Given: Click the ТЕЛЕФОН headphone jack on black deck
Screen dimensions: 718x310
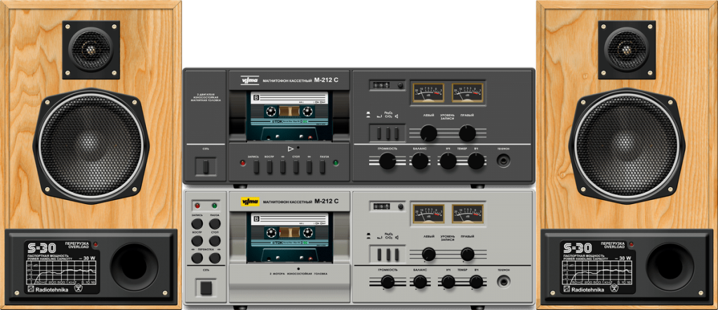Looking at the screenshot, I should 503,161.
